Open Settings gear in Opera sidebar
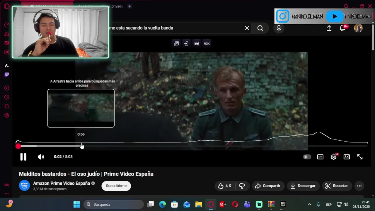375x211 pixels. click(x=6, y=115)
